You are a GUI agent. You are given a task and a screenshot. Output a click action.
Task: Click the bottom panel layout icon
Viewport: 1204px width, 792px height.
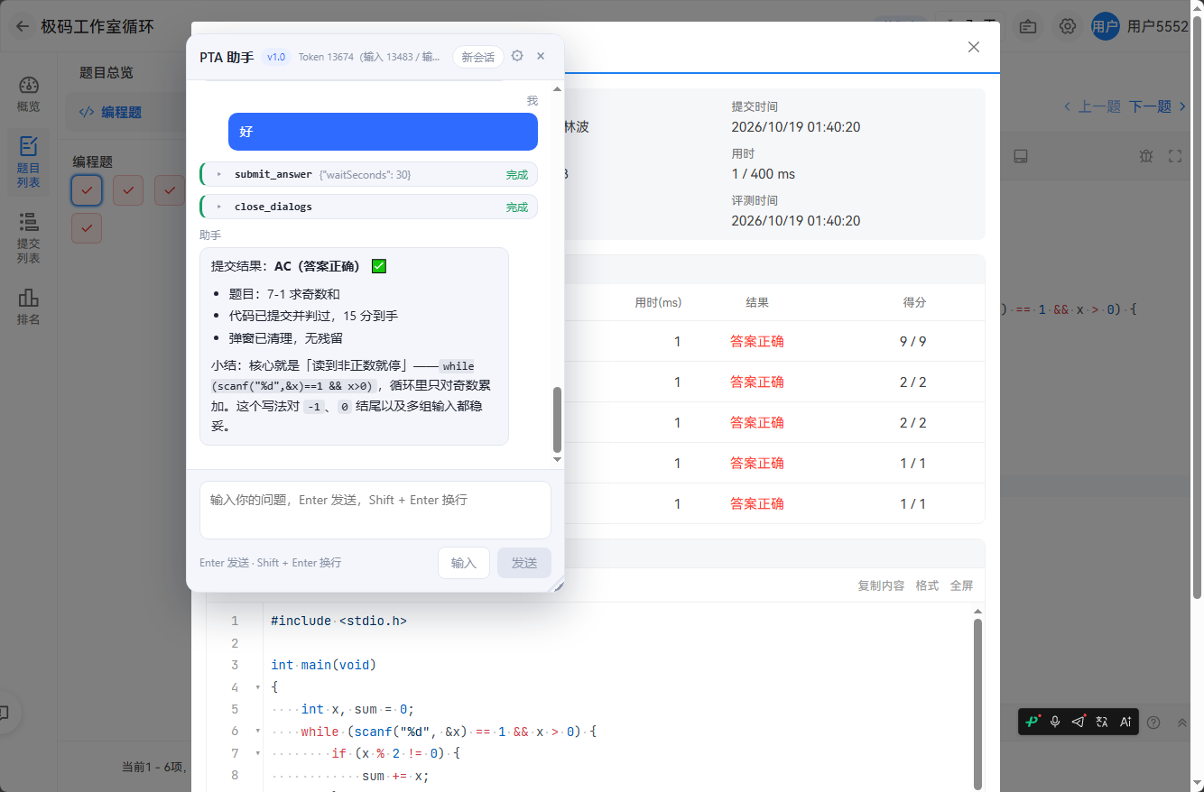(1021, 156)
